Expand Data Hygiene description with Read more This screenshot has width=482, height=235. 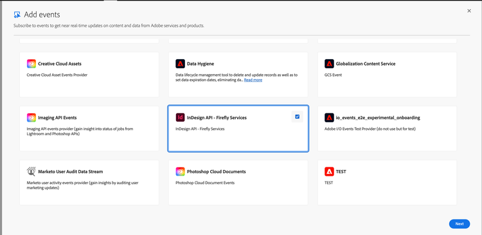click(253, 80)
